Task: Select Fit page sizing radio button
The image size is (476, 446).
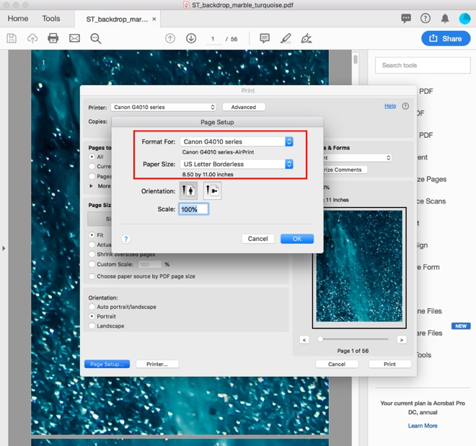Action: coord(92,235)
